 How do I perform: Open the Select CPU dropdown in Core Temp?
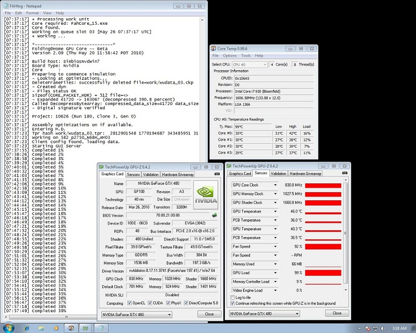coord(249,65)
